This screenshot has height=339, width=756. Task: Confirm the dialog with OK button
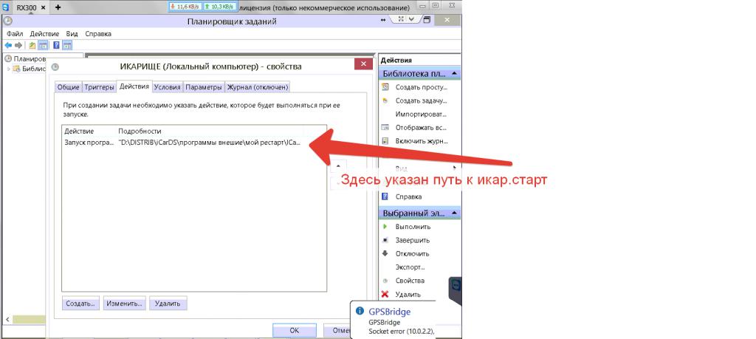coord(294,330)
